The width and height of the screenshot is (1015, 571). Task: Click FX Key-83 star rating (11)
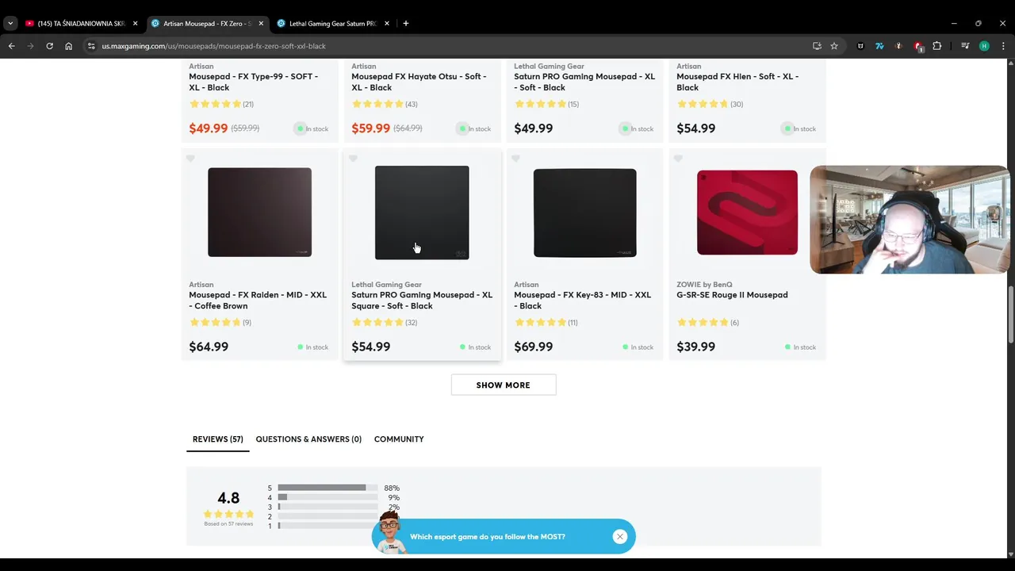[546, 322]
